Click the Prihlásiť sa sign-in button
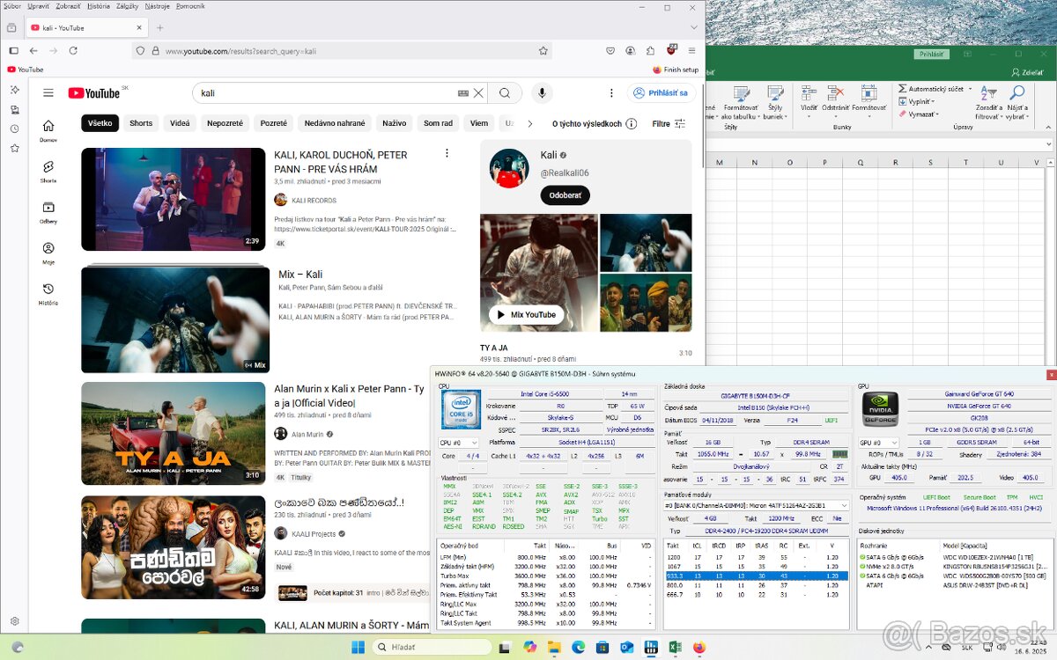Screen dimensions: 1057x660 coord(662,92)
